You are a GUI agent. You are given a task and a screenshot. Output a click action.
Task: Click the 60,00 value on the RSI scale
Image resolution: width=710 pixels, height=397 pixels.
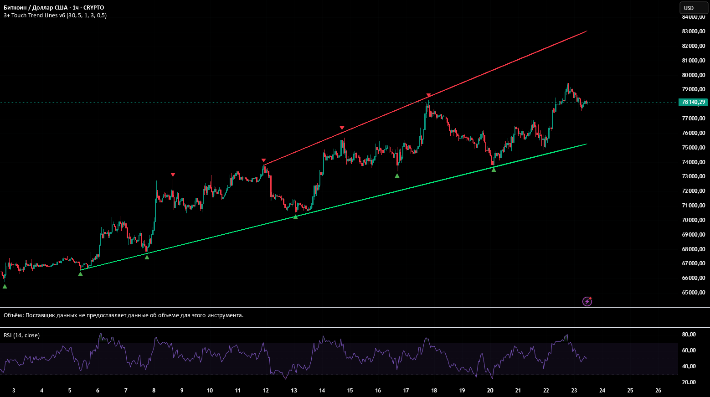click(x=689, y=351)
